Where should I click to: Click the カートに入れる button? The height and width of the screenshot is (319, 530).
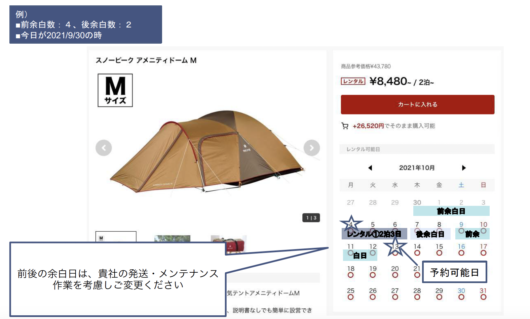[x=418, y=104]
